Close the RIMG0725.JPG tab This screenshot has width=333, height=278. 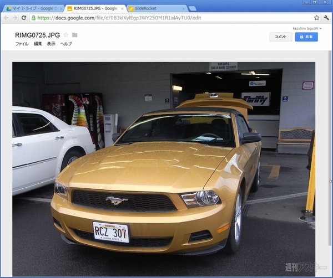pos(122,9)
